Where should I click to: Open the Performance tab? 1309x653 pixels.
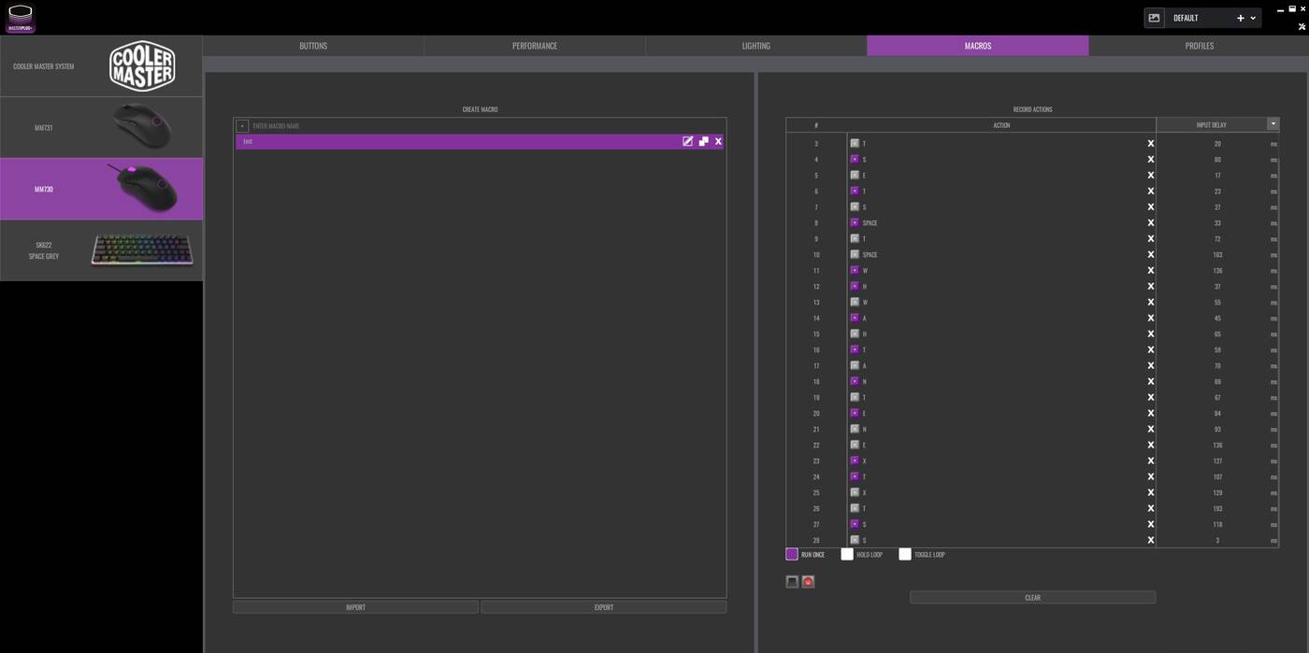tap(534, 46)
